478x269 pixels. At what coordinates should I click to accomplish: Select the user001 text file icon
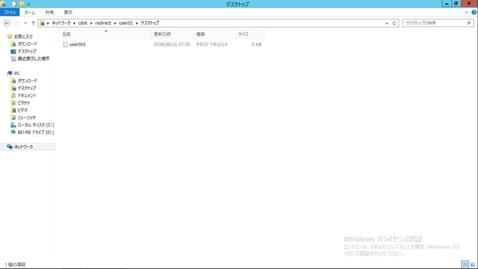[x=65, y=44]
